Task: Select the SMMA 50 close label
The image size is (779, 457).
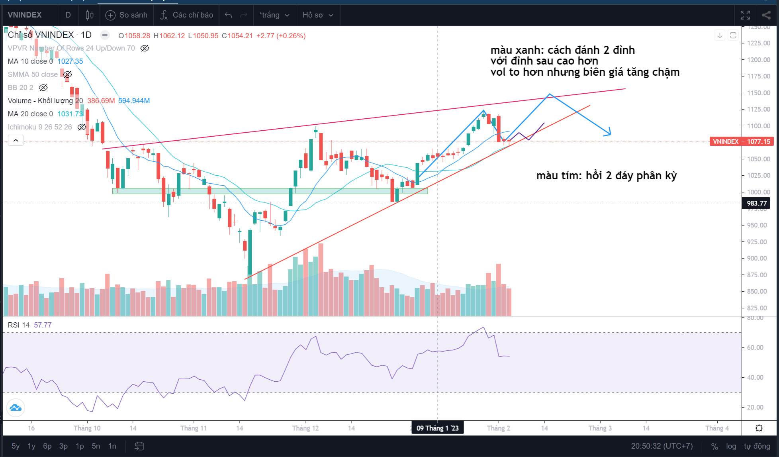Action: (33, 75)
